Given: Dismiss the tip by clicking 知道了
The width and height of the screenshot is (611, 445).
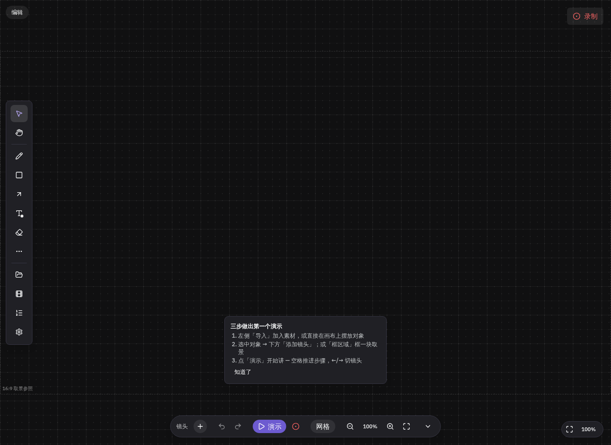Looking at the screenshot, I should [242, 372].
